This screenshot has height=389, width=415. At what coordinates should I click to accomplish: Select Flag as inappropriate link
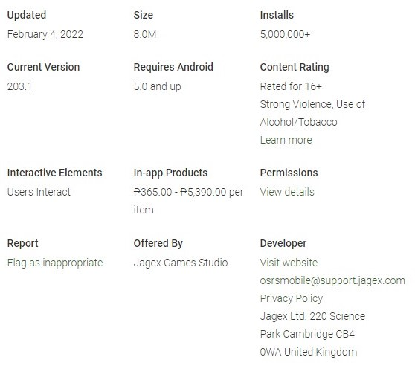(55, 263)
